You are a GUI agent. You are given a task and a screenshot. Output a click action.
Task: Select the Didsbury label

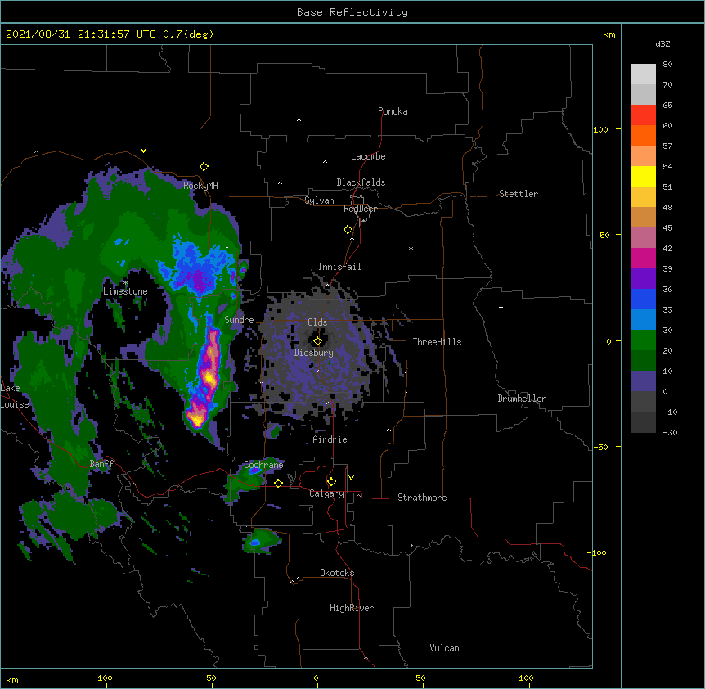314,353
